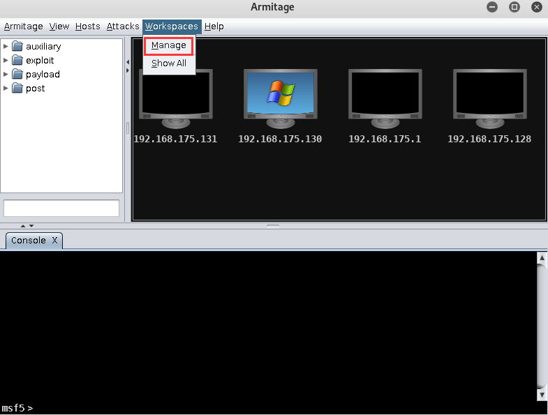
Task: Select host 192.168.175.1 monitor icon
Action: click(x=385, y=99)
